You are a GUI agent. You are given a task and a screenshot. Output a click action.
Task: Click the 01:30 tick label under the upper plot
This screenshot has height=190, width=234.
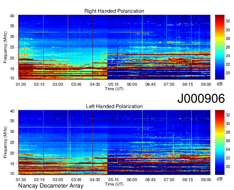21,84
